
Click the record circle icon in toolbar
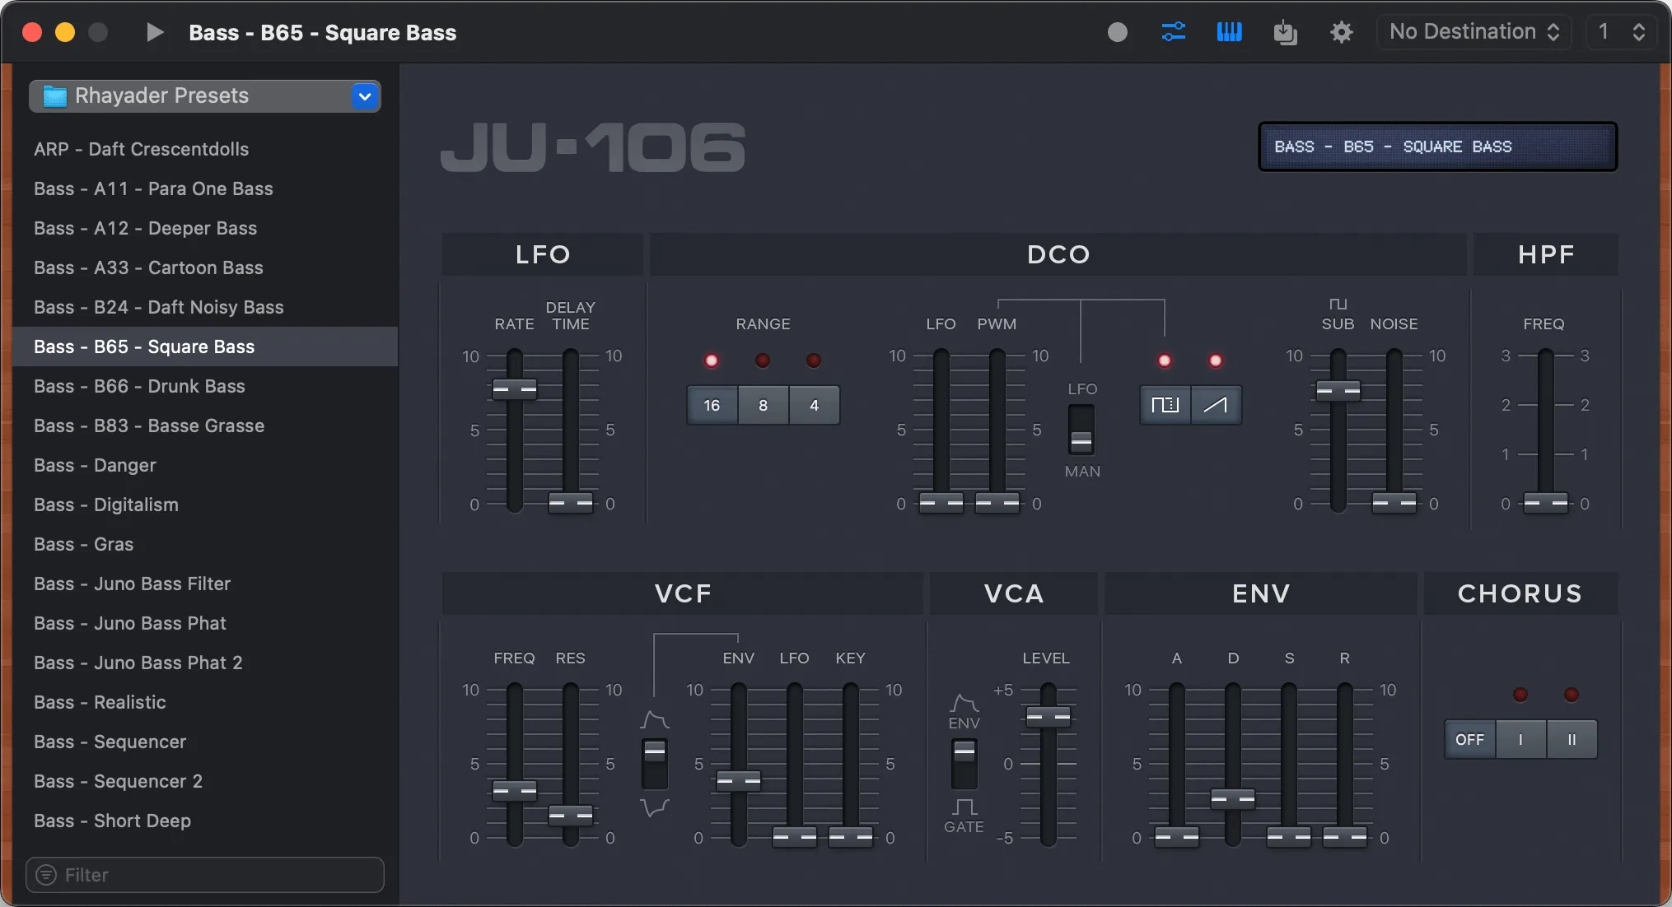1117,32
